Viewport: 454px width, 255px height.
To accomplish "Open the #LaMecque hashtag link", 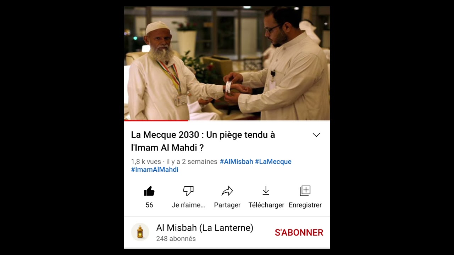I will (273, 161).
